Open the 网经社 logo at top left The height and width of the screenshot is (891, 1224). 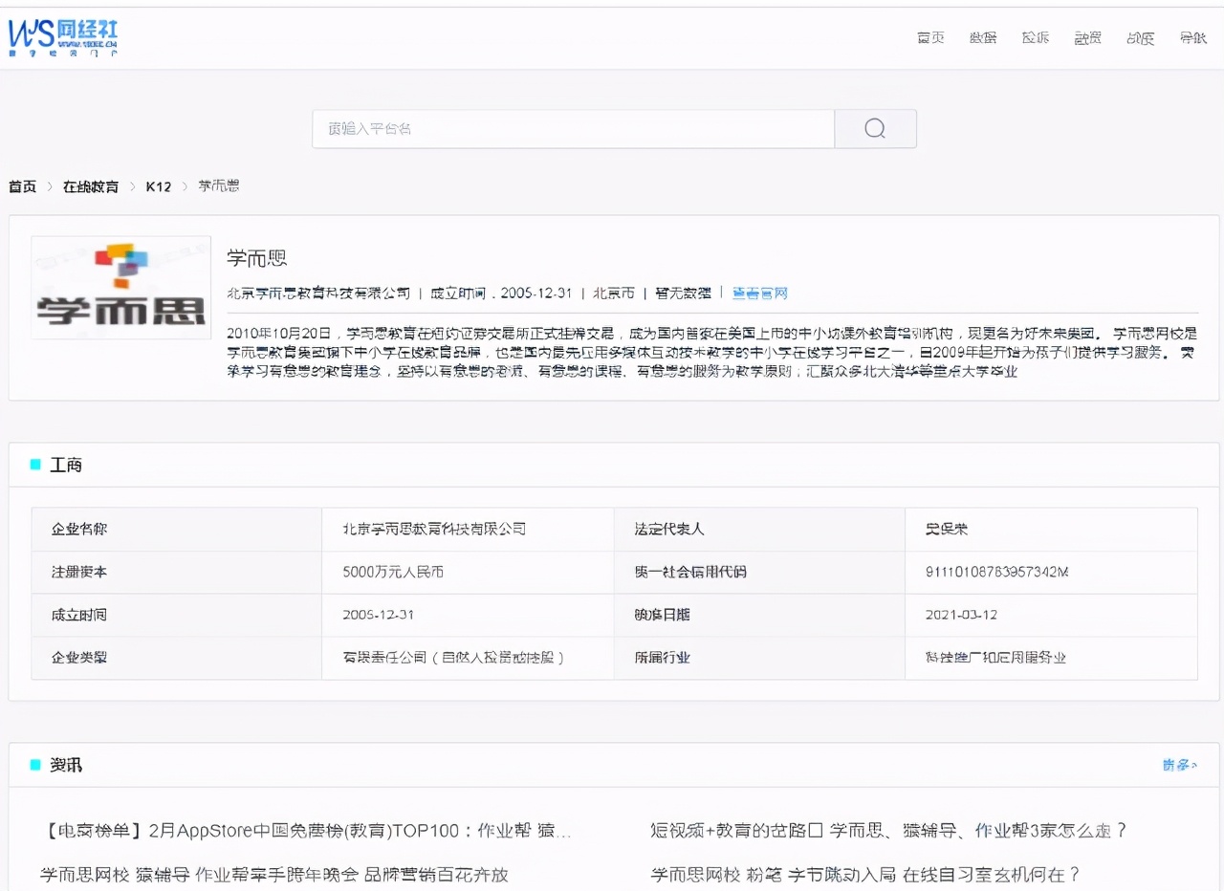click(63, 37)
